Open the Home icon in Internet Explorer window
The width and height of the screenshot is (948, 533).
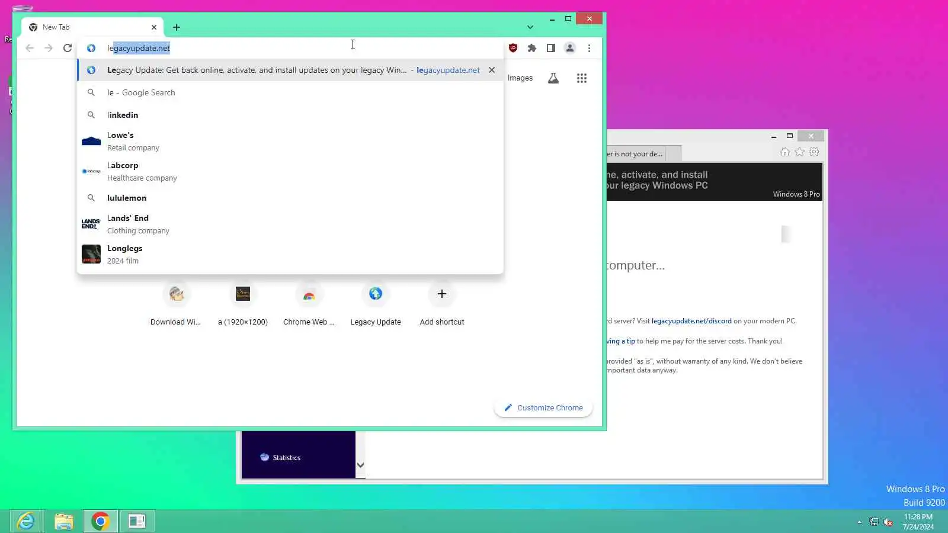pyautogui.click(x=785, y=152)
